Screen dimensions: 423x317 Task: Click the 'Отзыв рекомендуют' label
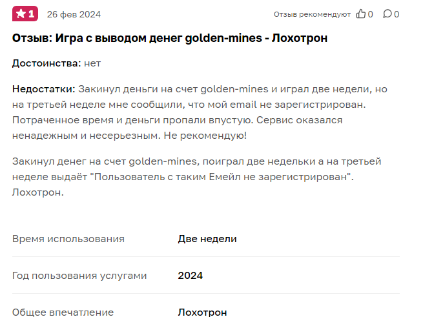(x=312, y=14)
